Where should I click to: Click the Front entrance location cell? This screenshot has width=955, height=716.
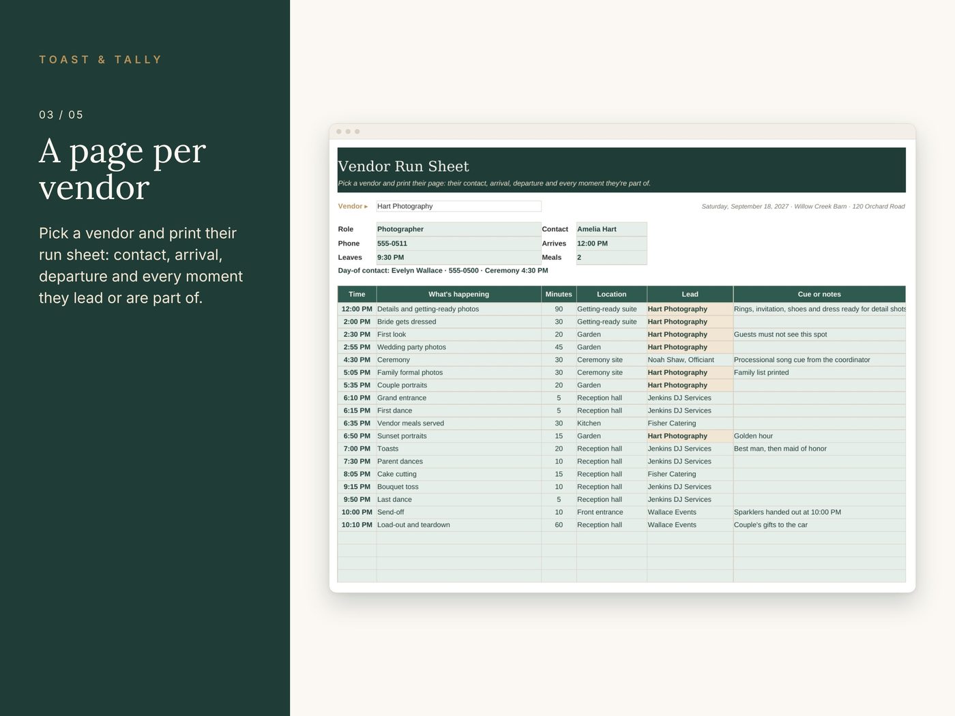pyautogui.click(x=611, y=512)
